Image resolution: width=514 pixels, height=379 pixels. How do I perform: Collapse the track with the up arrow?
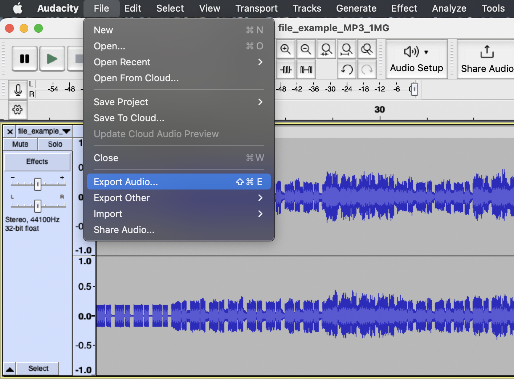[x=10, y=369]
